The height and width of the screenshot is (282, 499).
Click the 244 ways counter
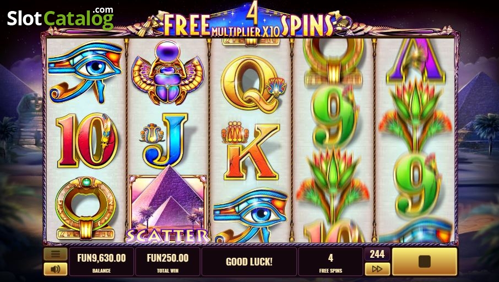click(x=377, y=254)
